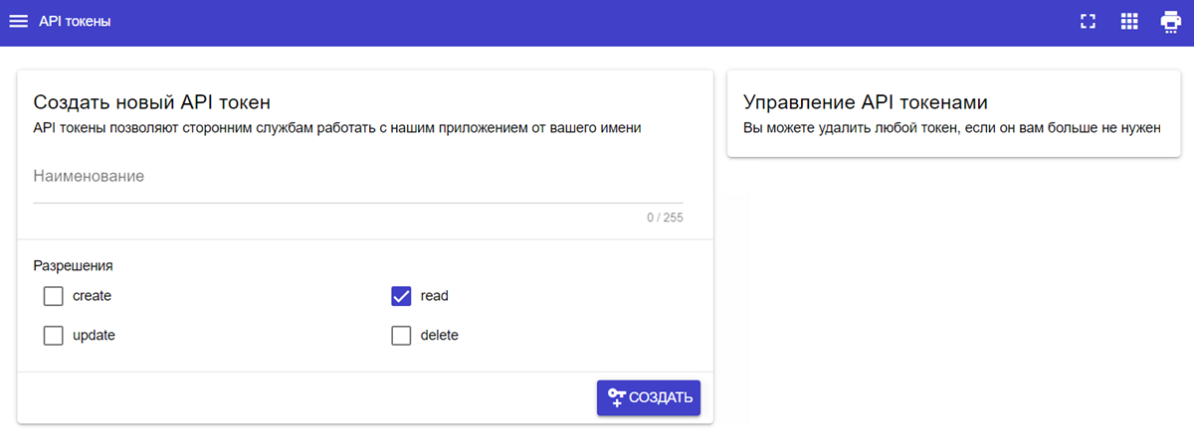
Task: Click the 'read' checkbox label text
Action: pos(434,296)
